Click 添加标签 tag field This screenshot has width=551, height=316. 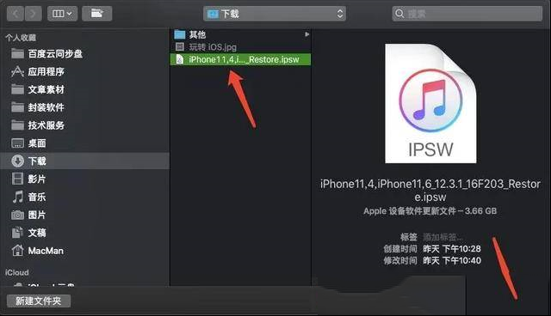click(x=443, y=237)
